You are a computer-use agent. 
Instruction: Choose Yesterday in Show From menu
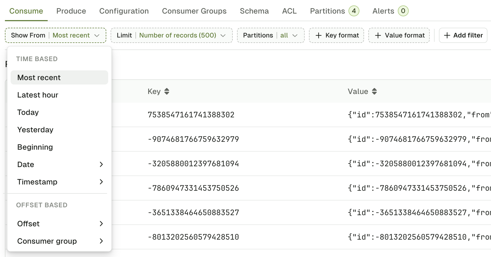click(59, 130)
